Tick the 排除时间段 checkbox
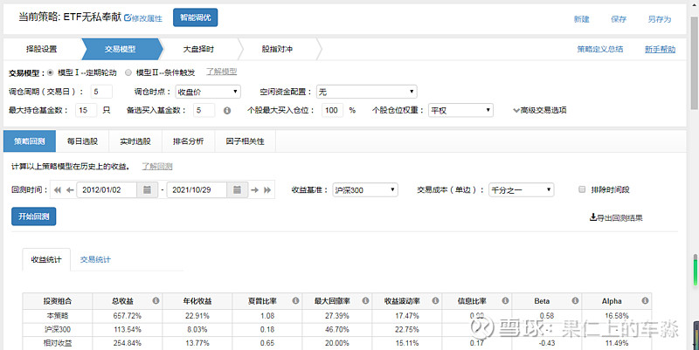The width and height of the screenshot is (699, 350). click(582, 189)
